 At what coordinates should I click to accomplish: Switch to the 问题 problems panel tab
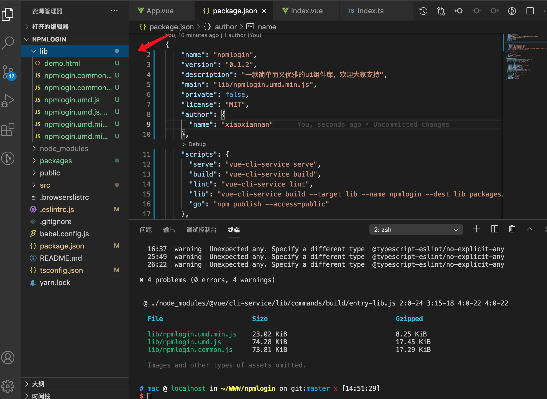[146, 230]
